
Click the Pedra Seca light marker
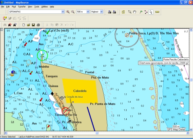[127, 35]
